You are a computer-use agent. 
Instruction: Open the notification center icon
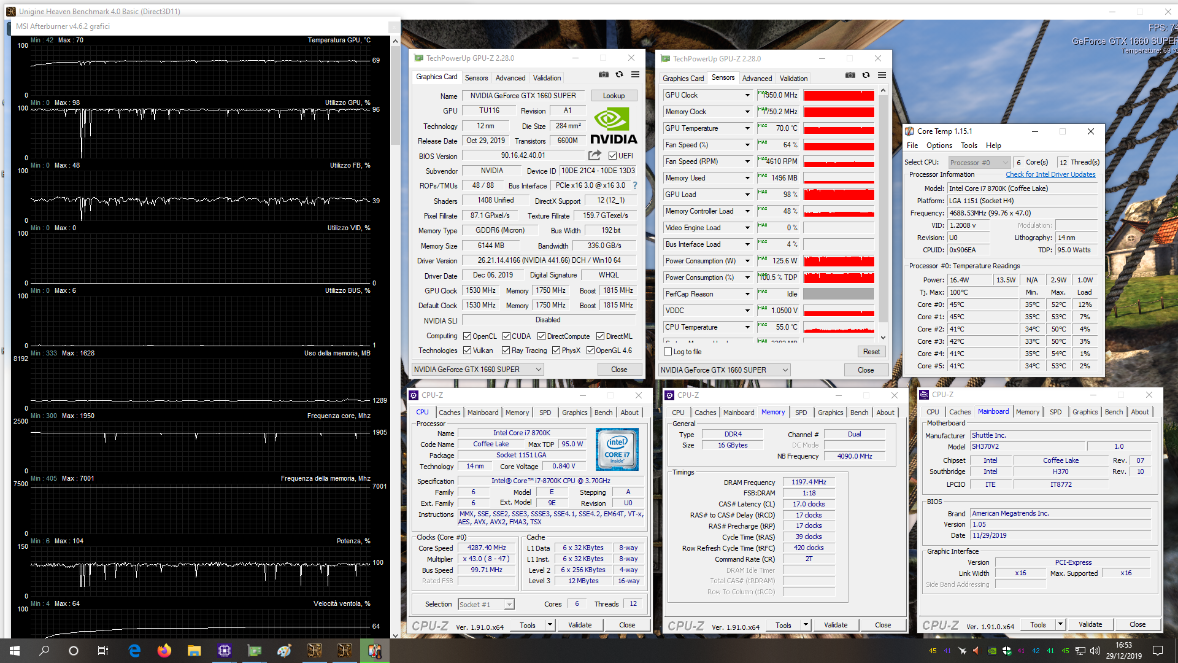click(x=1158, y=651)
